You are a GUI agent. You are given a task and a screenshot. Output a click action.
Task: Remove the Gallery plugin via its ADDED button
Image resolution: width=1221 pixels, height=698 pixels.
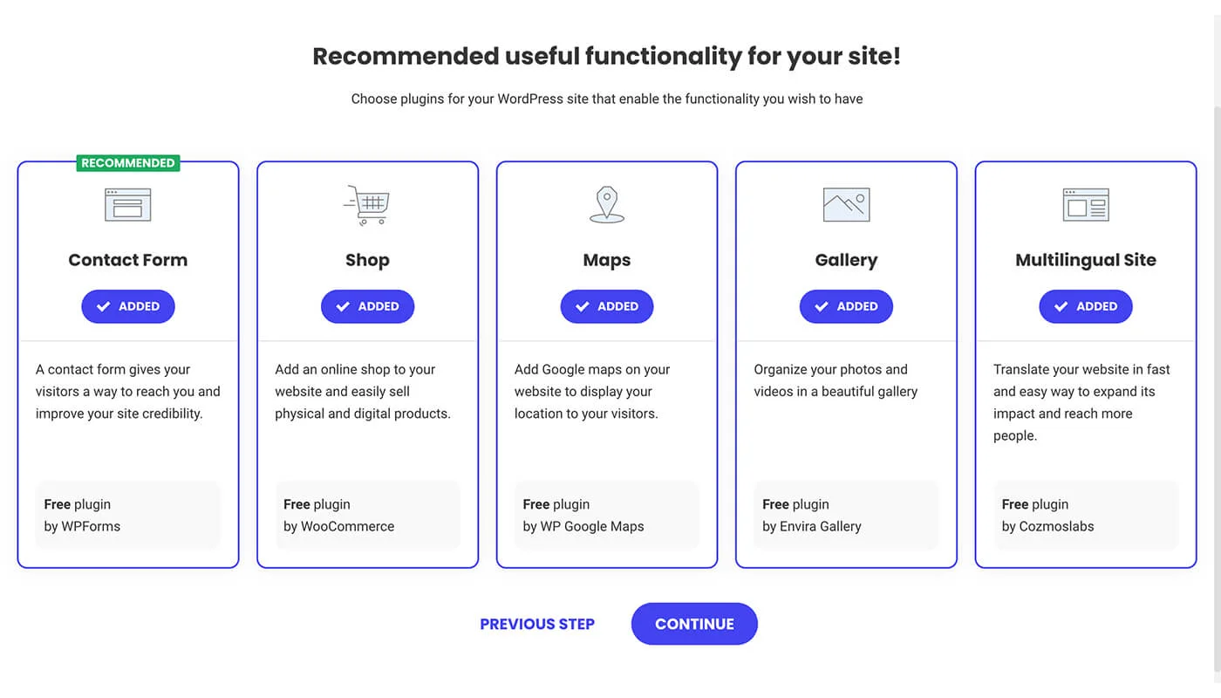pyautogui.click(x=846, y=306)
